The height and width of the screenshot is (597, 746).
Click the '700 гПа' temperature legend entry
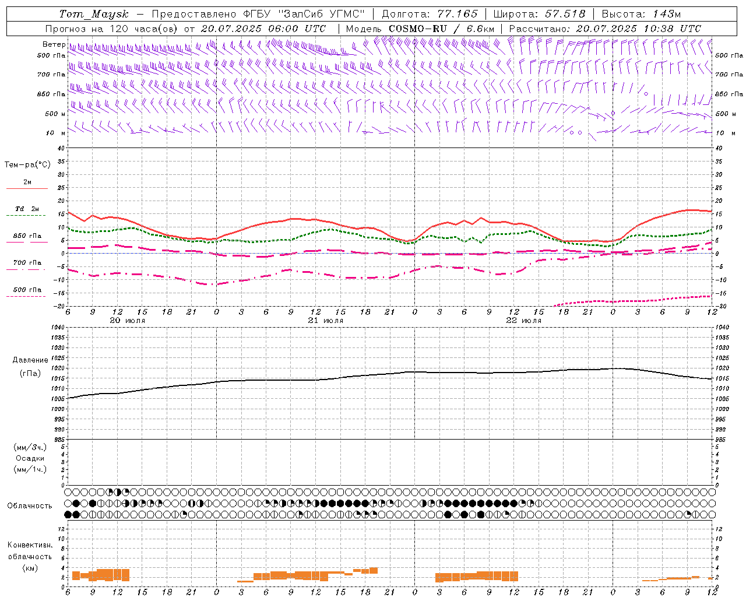click(27, 263)
